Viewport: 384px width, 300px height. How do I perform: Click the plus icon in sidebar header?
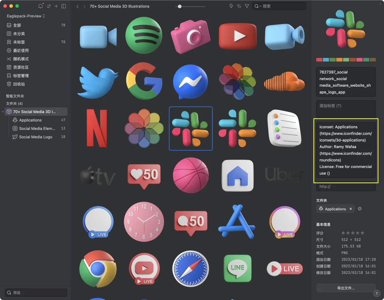click(x=56, y=6)
